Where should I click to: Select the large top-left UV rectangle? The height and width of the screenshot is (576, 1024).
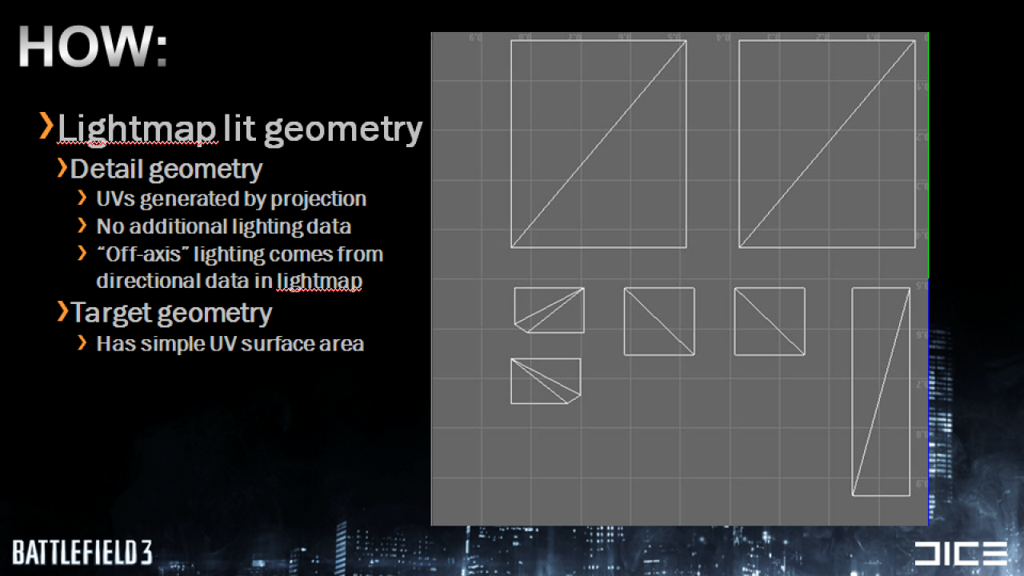(x=598, y=144)
